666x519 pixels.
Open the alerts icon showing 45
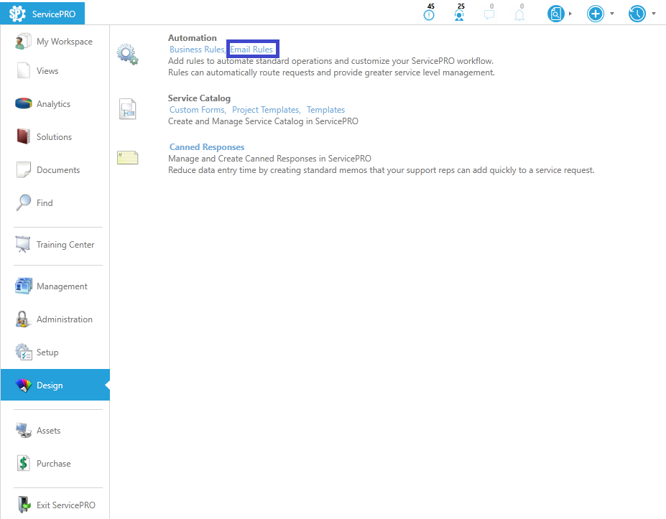point(429,15)
